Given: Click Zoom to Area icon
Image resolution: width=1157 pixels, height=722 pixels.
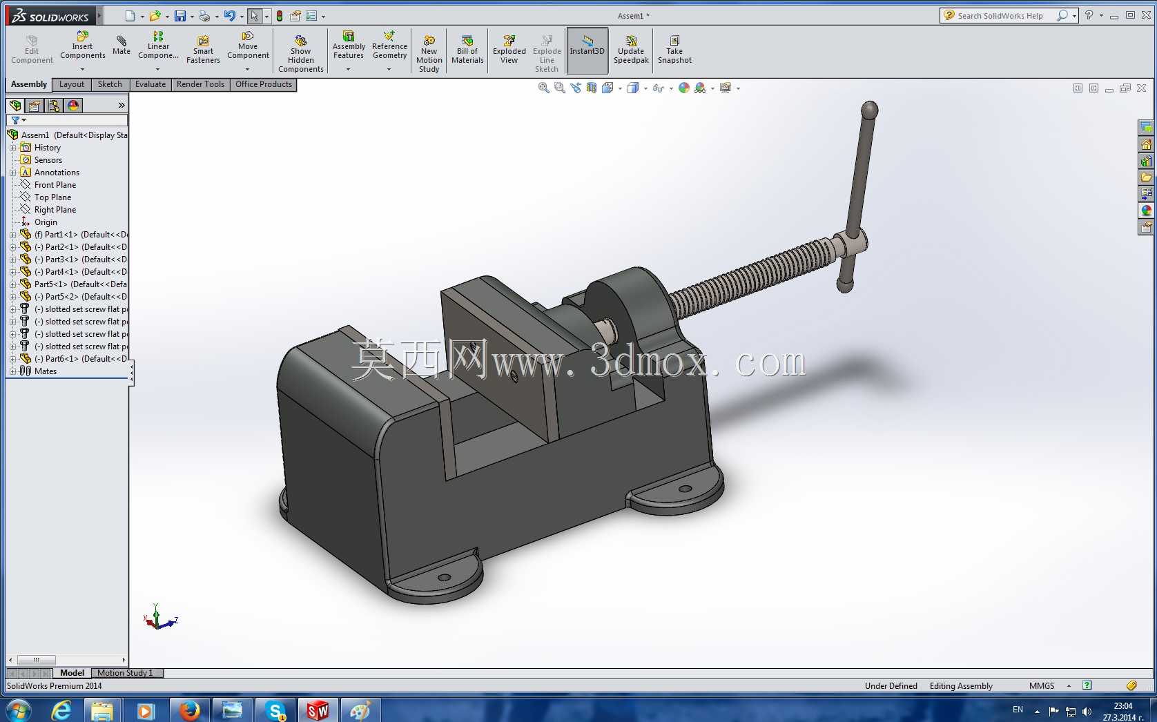Looking at the screenshot, I should click(559, 88).
